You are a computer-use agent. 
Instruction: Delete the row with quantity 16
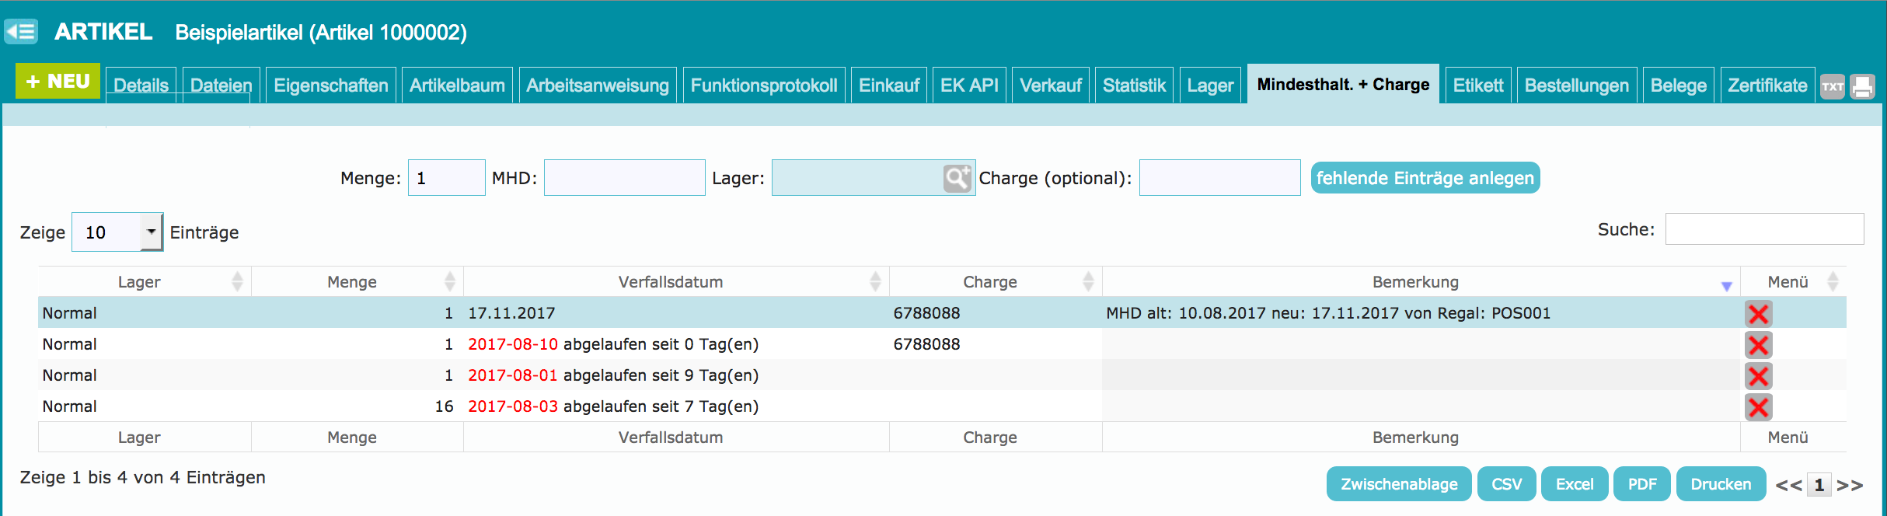pos(1758,407)
